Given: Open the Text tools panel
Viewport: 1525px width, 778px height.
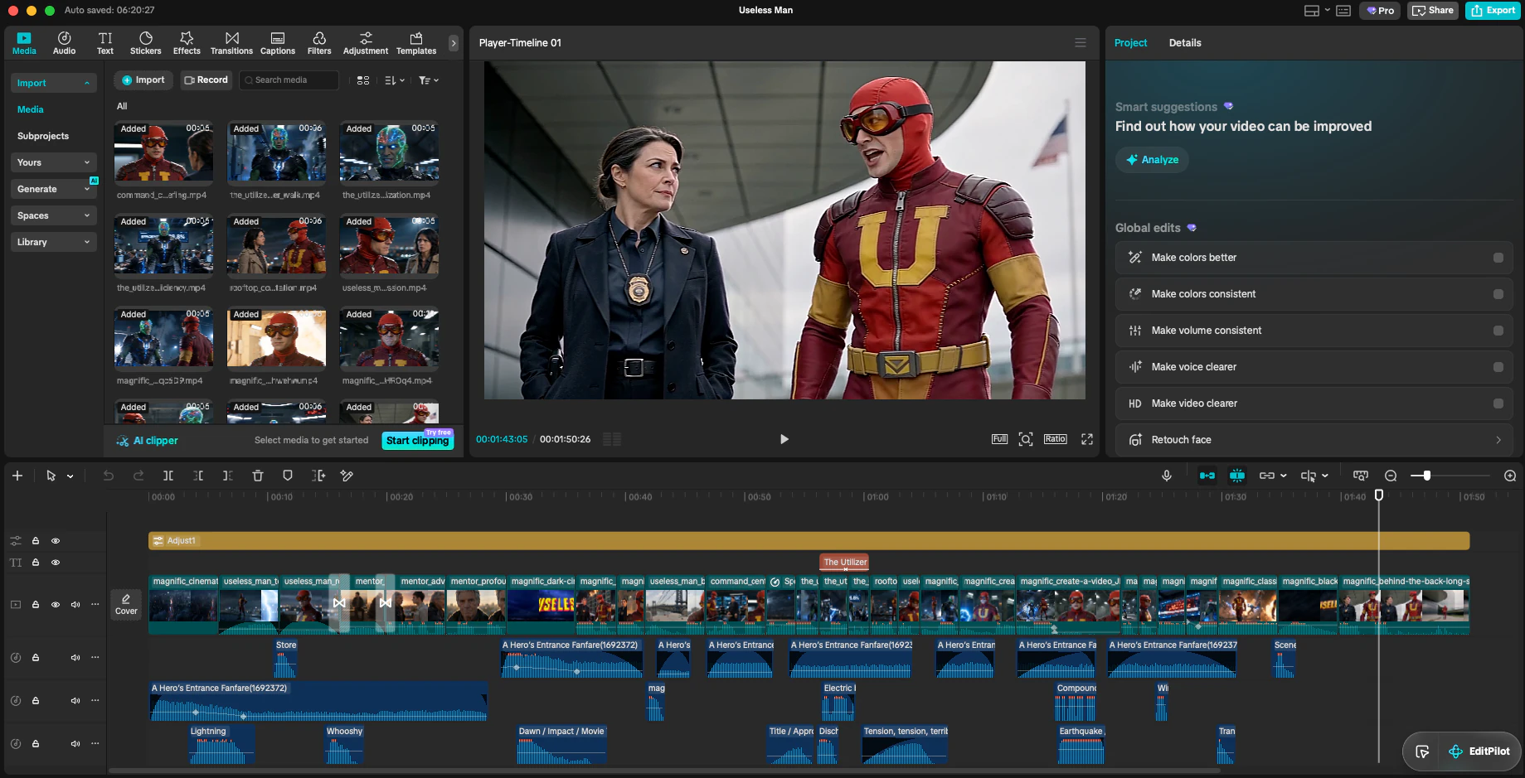Looking at the screenshot, I should [x=105, y=43].
